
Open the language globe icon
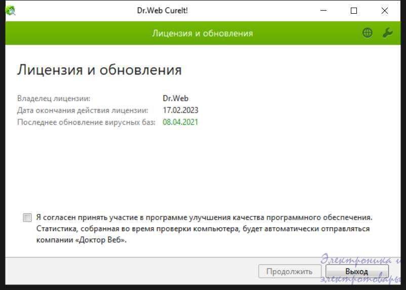(x=367, y=33)
